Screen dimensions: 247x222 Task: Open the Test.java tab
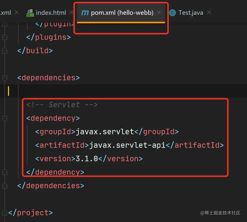pyautogui.click(x=191, y=12)
